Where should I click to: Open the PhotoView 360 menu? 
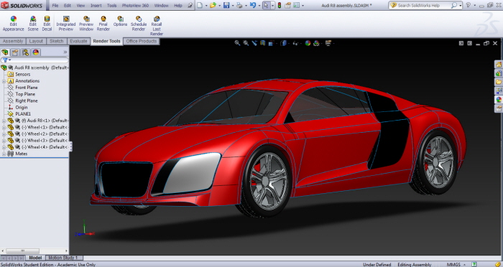(135, 6)
